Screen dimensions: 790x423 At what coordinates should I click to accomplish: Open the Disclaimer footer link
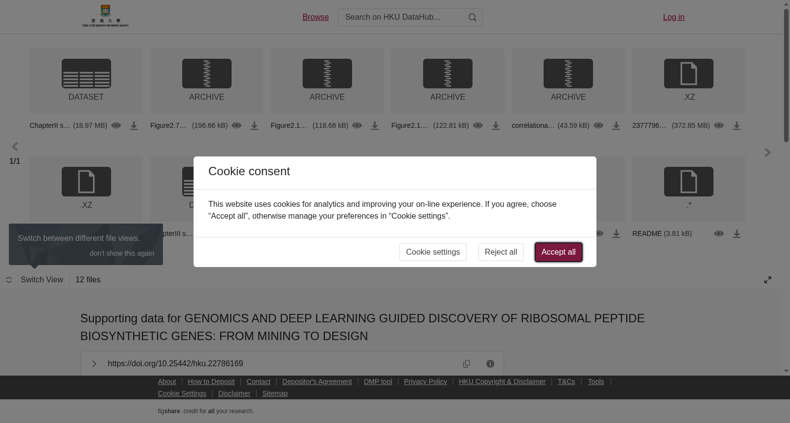click(234, 393)
